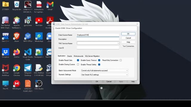Click OK in ODBC Data Source Administrator
Screen dimensions: 191x107
97,81
